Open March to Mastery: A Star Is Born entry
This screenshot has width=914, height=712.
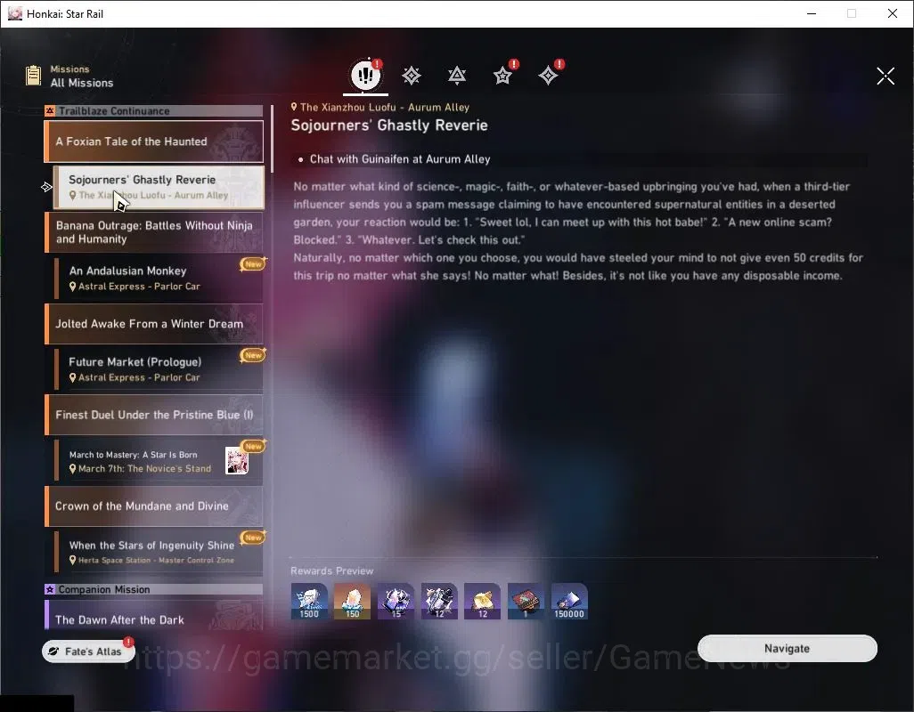click(x=159, y=460)
